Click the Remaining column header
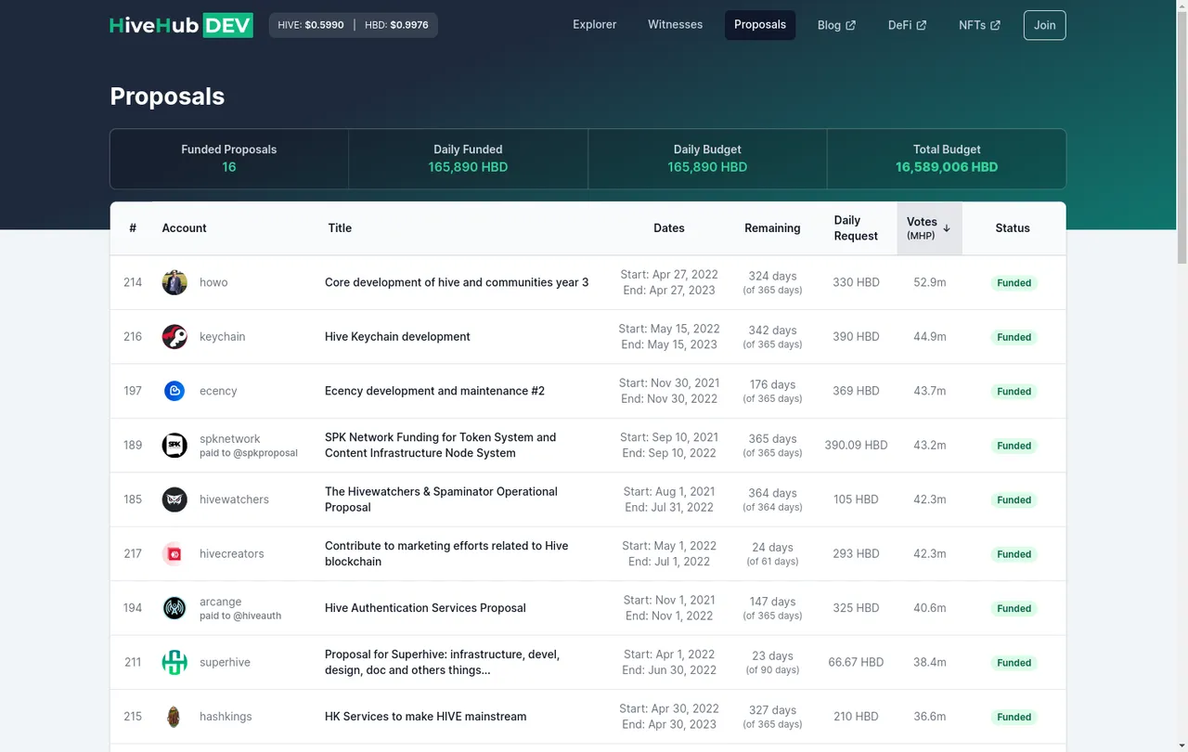The height and width of the screenshot is (752, 1188). tap(772, 228)
